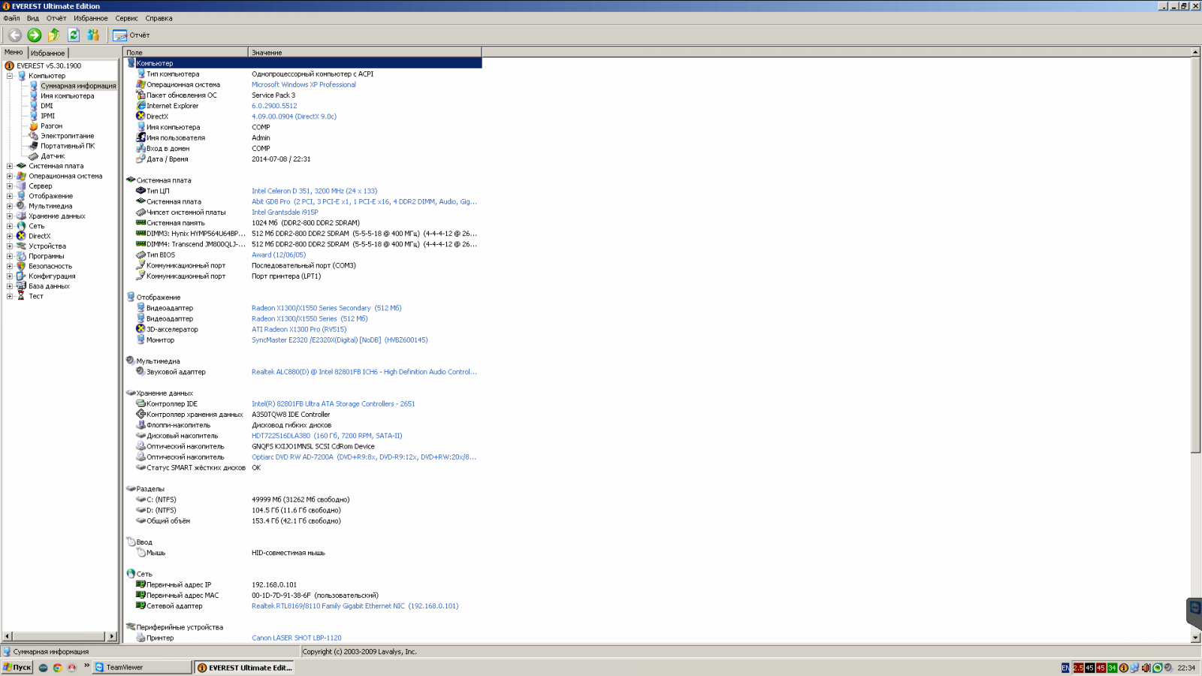The image size is (1202, 676).
Task: Click the scroll down arrow of the list
Action: pyautogui.click(x=1195, y=638)
